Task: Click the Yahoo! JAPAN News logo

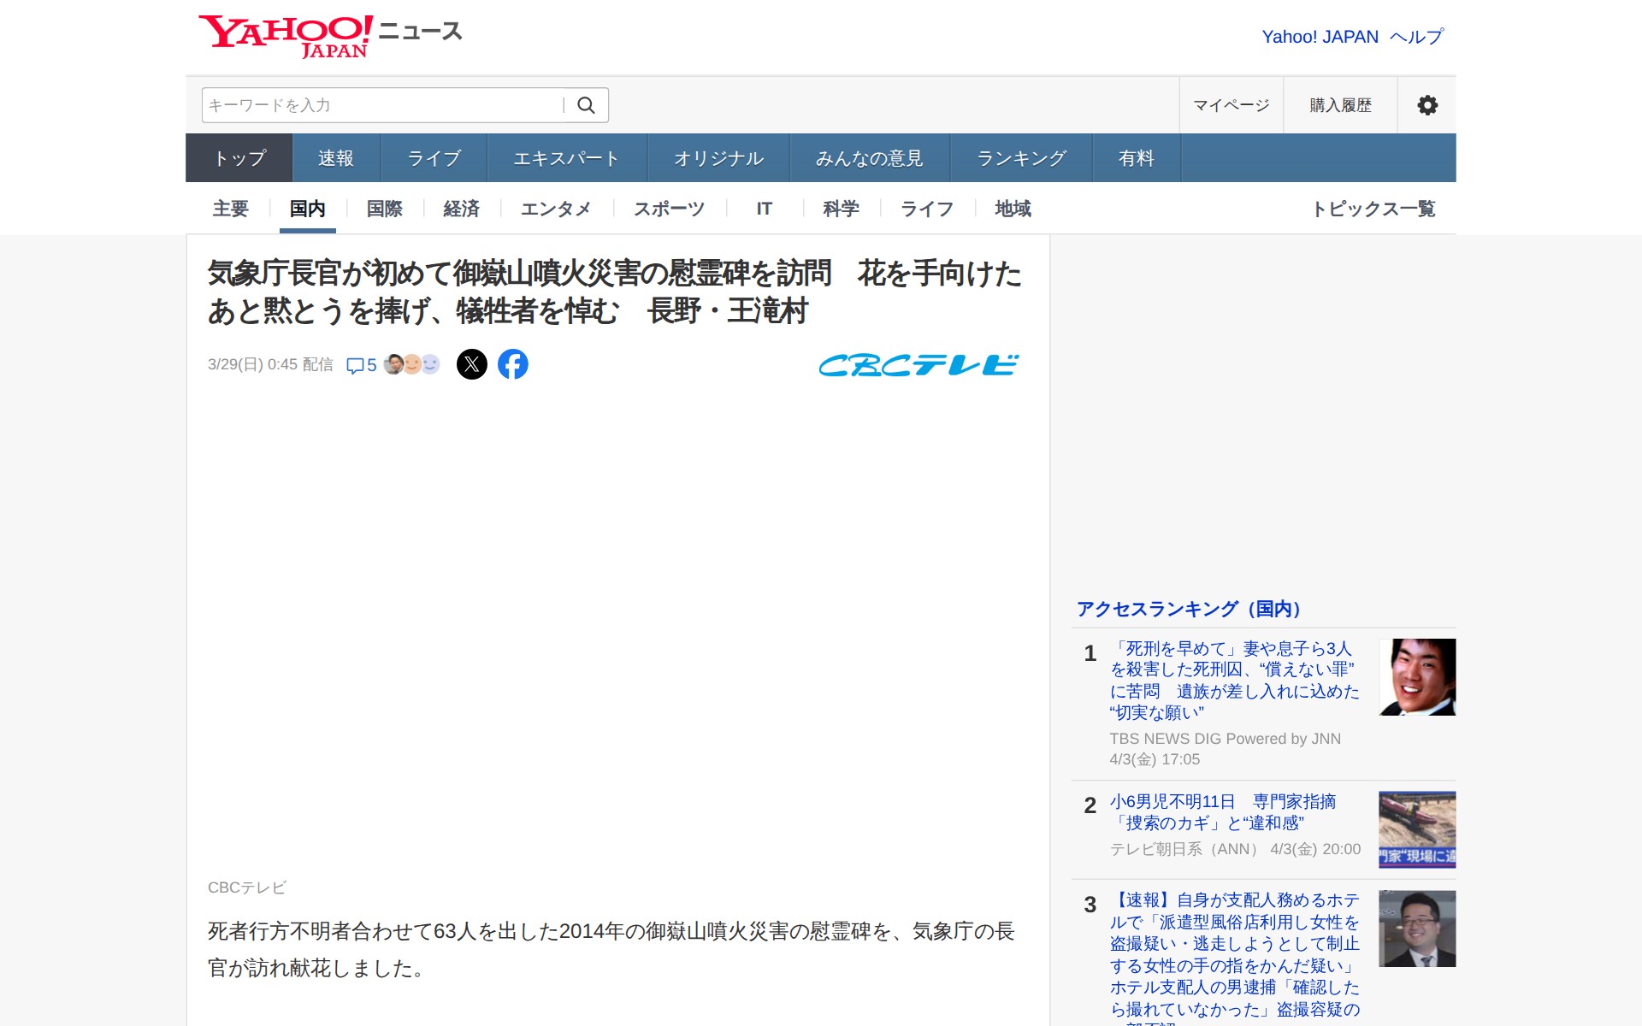Action: pyautogui.click(x=330, y=37)
